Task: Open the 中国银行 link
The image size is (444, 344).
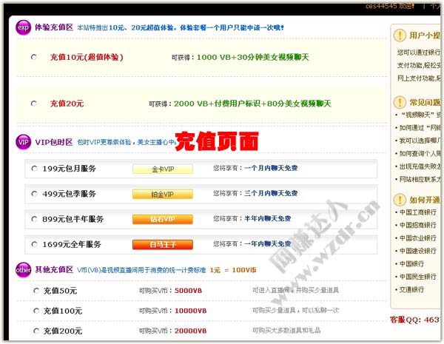Action: pos(411,264)
